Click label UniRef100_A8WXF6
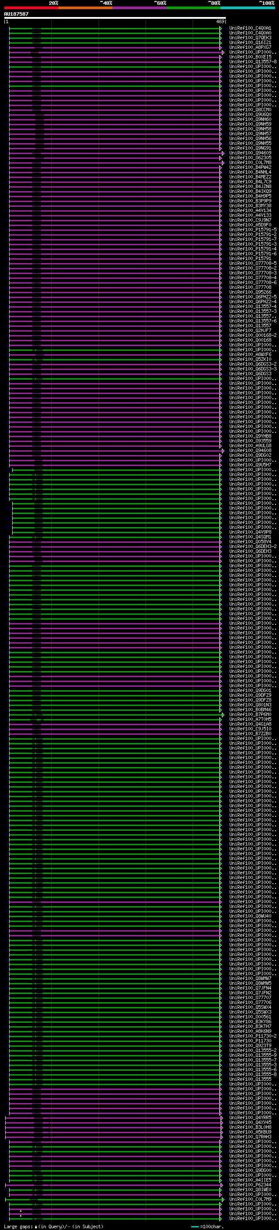Image resolution: width=279 pixels, height=1230 pixels. (250, 354)
